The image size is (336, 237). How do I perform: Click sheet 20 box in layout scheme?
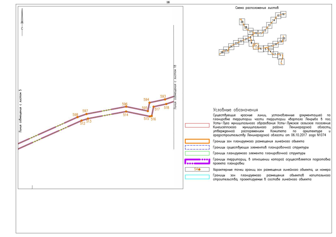[x=284, y=38]
